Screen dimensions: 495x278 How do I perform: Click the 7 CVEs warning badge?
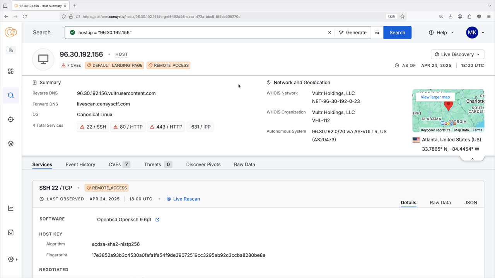pyautogui.click(x=71, y=65)
